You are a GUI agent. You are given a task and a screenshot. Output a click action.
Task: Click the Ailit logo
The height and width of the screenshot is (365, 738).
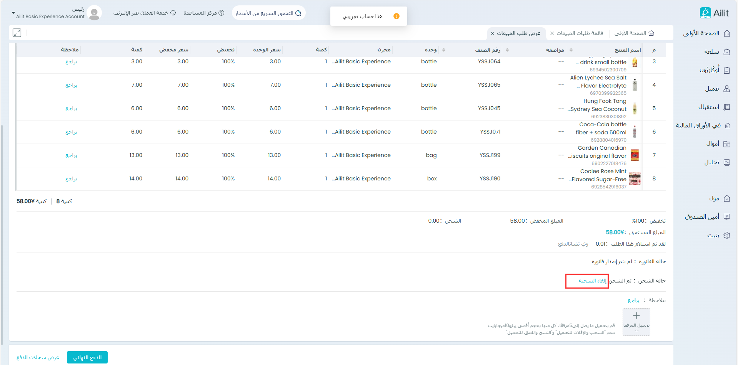point(714,13)
